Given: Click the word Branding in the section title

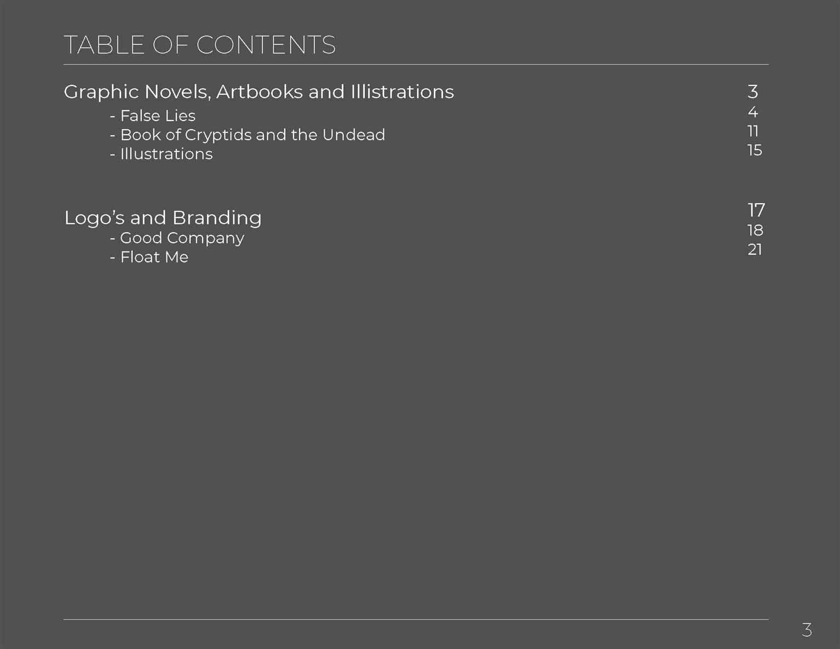Looking at the screenshot, I should pyautogui.click(x=217, y=218).
